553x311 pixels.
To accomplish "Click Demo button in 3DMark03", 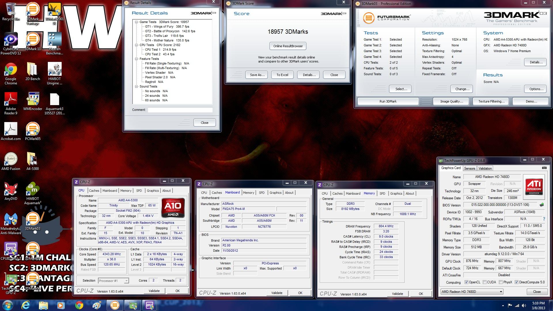I will (x=531, y=101).
